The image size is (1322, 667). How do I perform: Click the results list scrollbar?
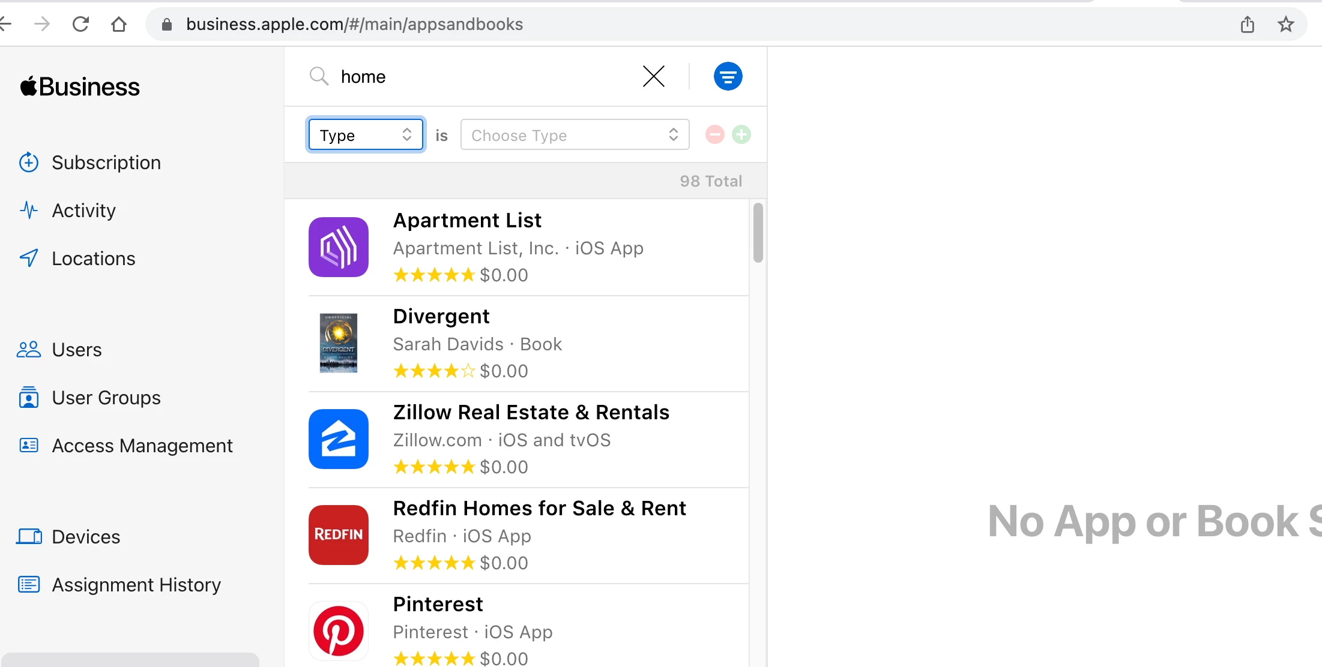pyautogui.click(x=758, y=233)
